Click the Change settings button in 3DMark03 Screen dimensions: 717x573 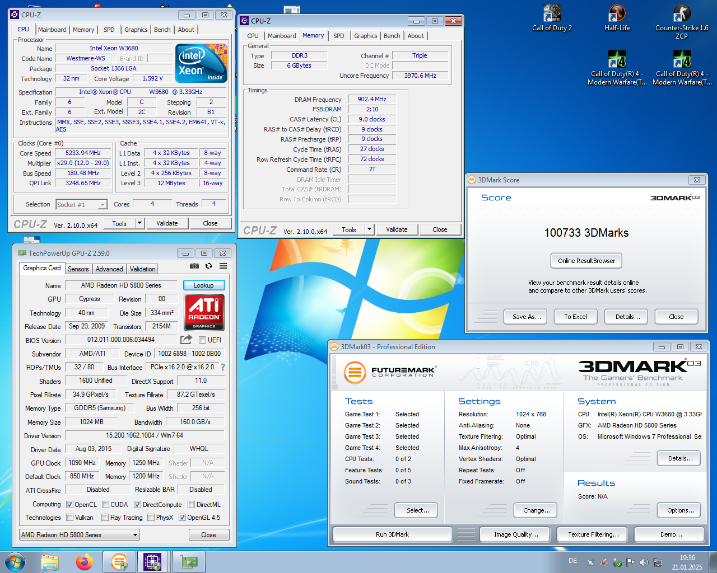pos(537,510)
